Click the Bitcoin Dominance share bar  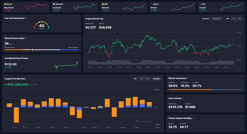point(206,90)
